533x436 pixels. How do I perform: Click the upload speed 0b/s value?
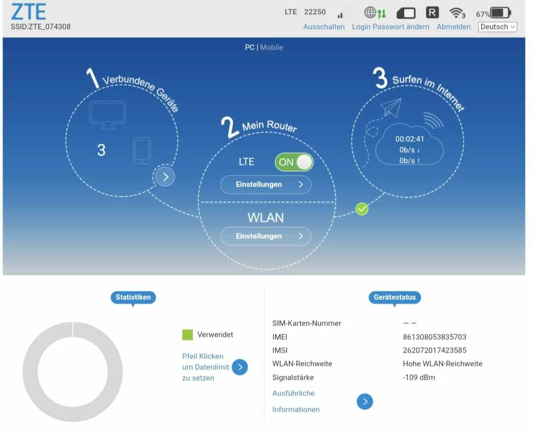[410, 161]
